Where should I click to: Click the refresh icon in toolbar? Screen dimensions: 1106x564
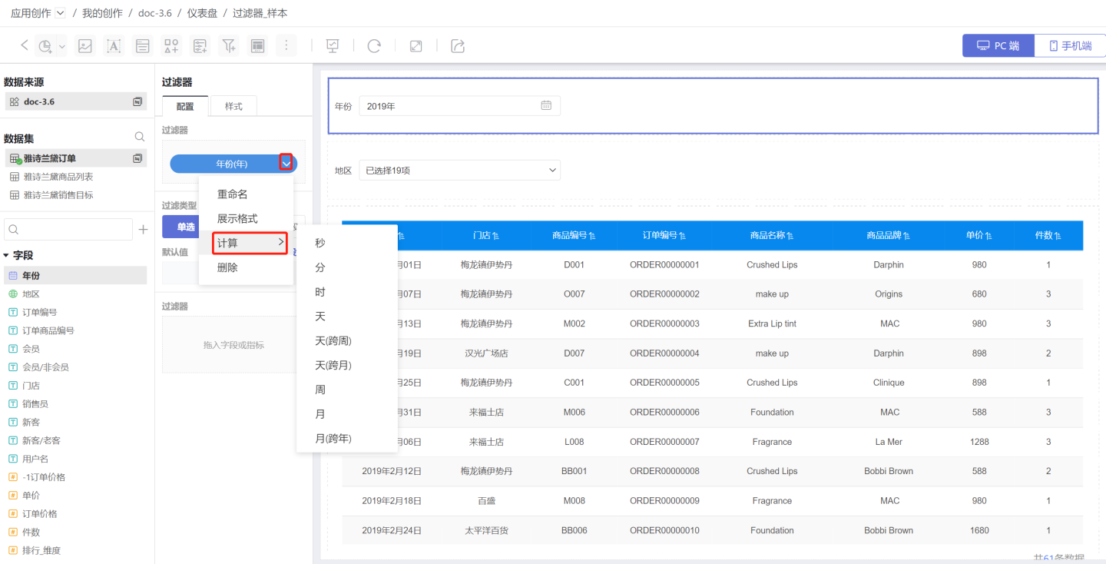374,46
